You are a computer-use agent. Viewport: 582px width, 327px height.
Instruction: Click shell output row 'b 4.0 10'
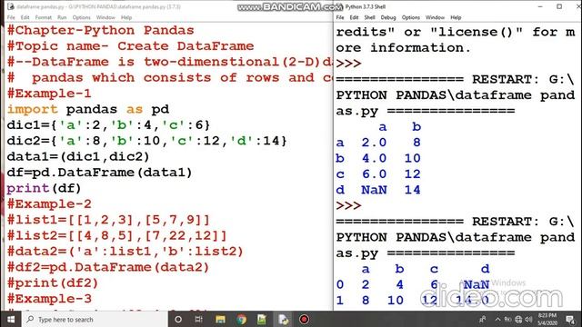(x=378, y=158)
